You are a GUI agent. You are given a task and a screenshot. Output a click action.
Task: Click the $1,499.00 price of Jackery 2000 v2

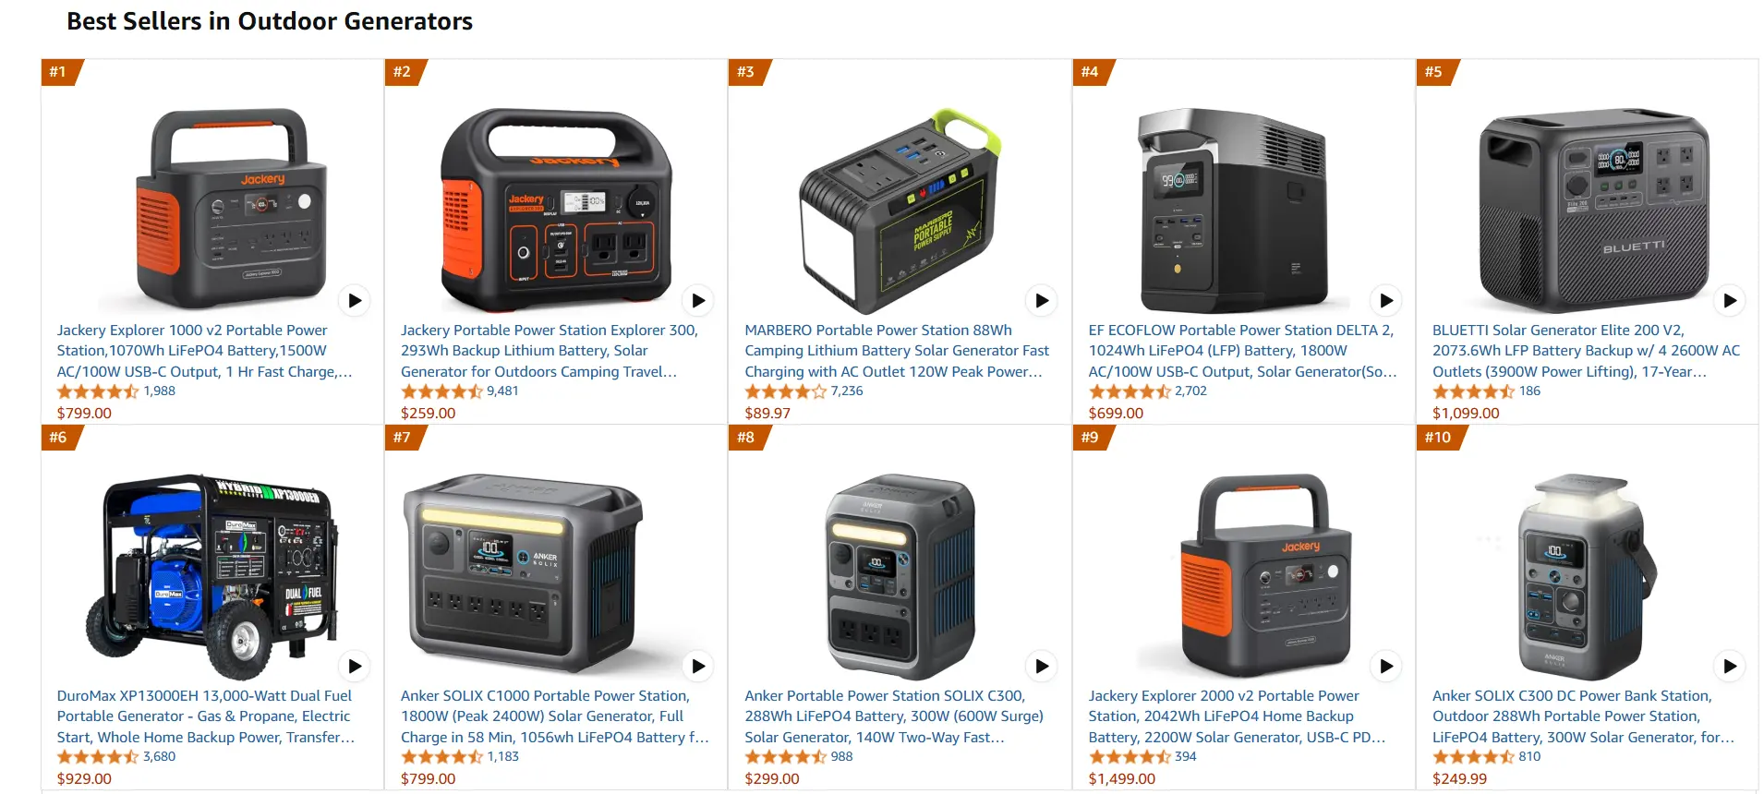pyautogui.click(x=1121, y=778)
